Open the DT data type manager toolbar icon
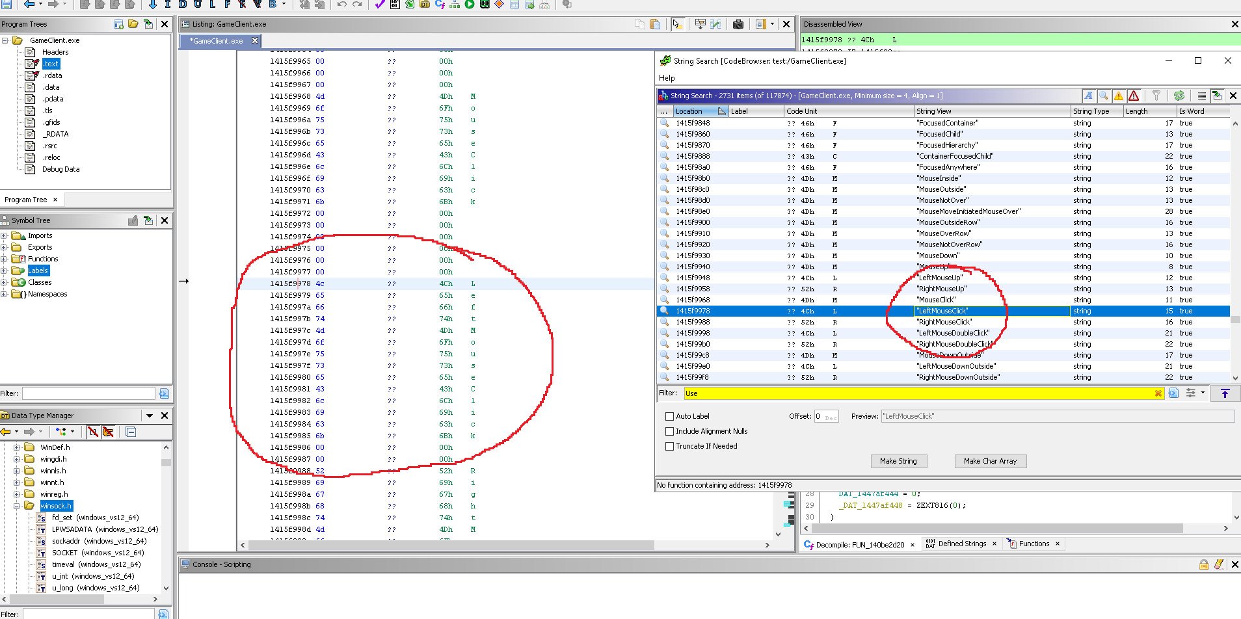Image resolution: width=1241 pixels, height=619 pixels. (425, 4)
